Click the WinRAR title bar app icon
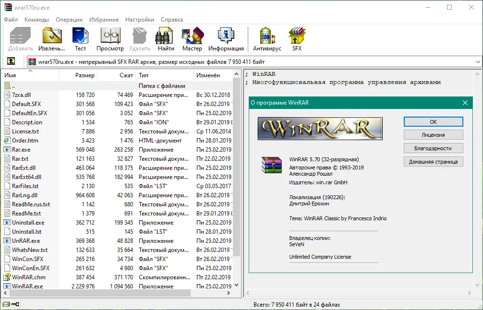The width and height of the screenshot is (483, 310). tap(8, 7)
